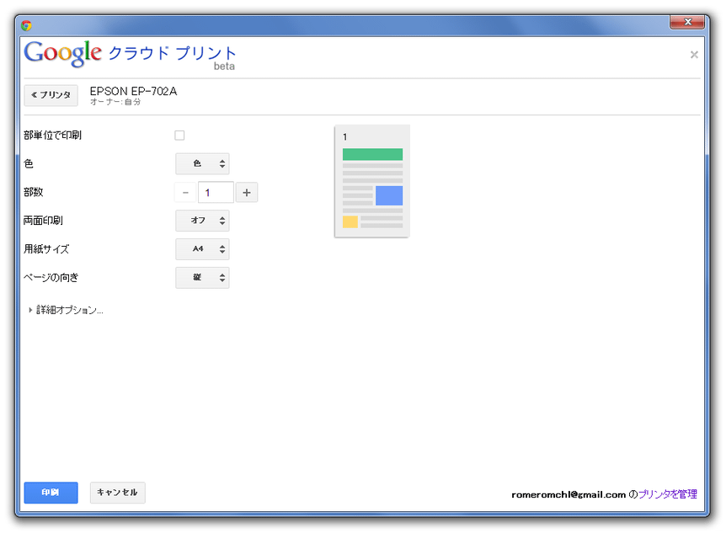Viewport: 726px width, 533px height.
Task: Click the ページの向き label
Action: 51,277
